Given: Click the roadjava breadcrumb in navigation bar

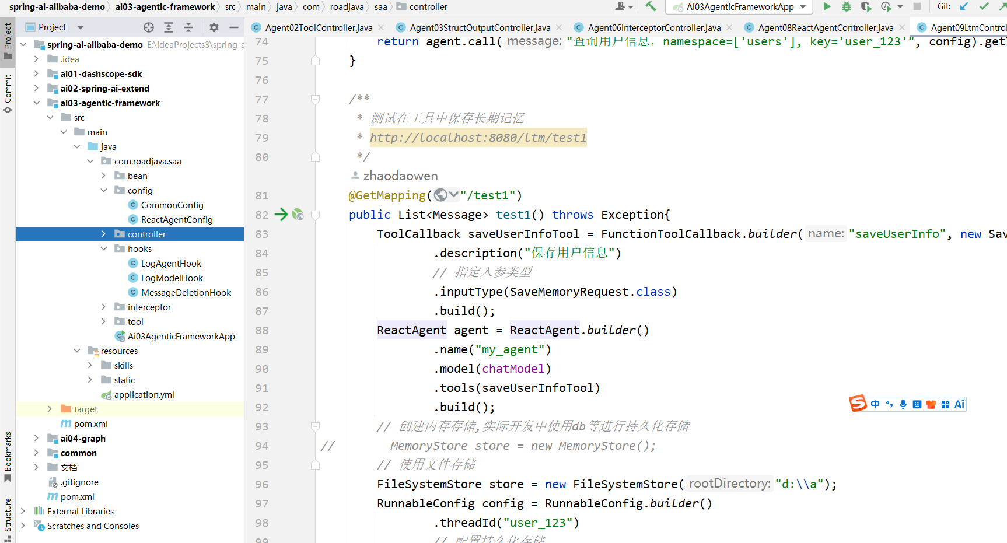Looking at the screenshot, I should tap(347, 7).
